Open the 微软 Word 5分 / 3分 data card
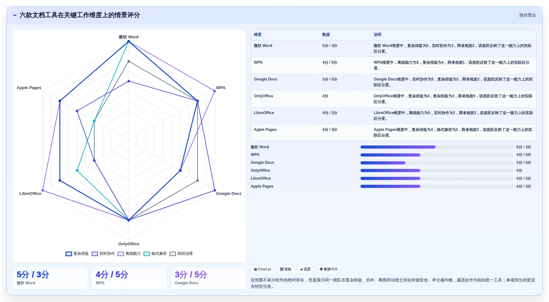Screen dimensions: 549x302 (x=50, y=278)
